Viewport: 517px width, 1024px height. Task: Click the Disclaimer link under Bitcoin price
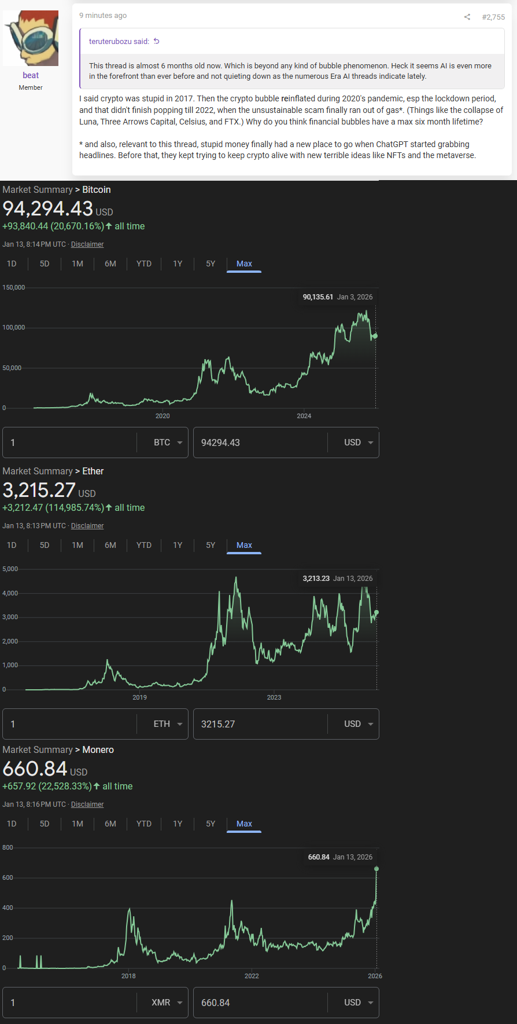tap(87, 244)
